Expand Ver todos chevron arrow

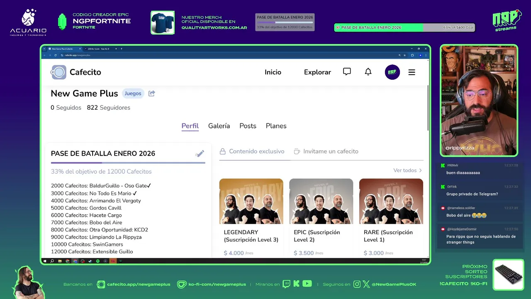[x=420, y=170]
